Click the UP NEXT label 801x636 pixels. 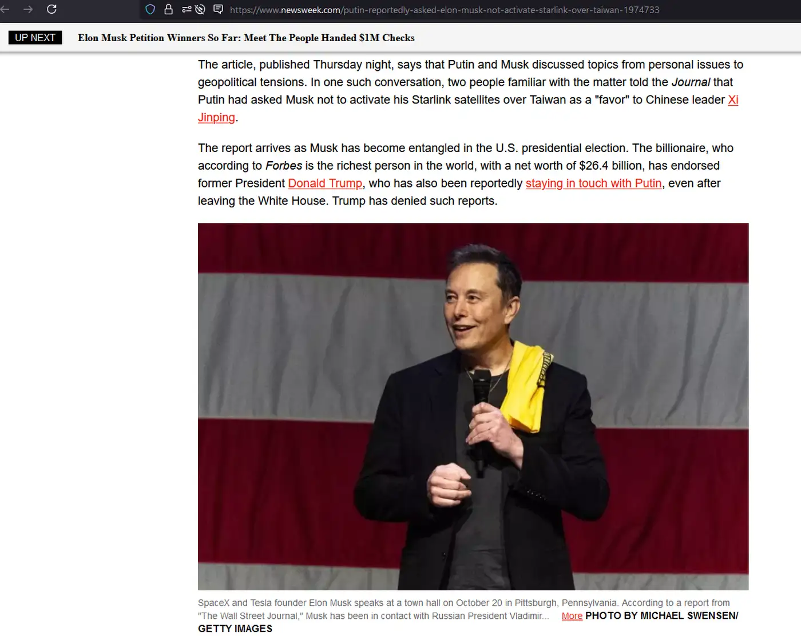click(x=35, y=38)
